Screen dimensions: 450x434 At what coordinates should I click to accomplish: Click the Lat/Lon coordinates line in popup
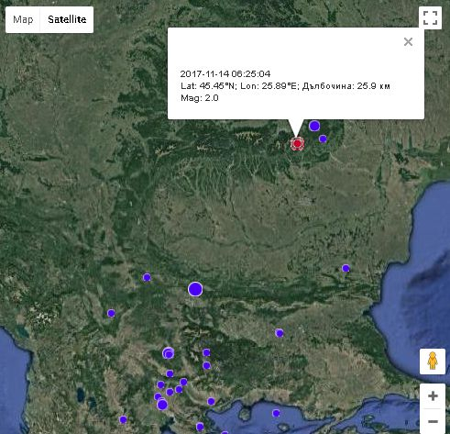pos(285,86)
